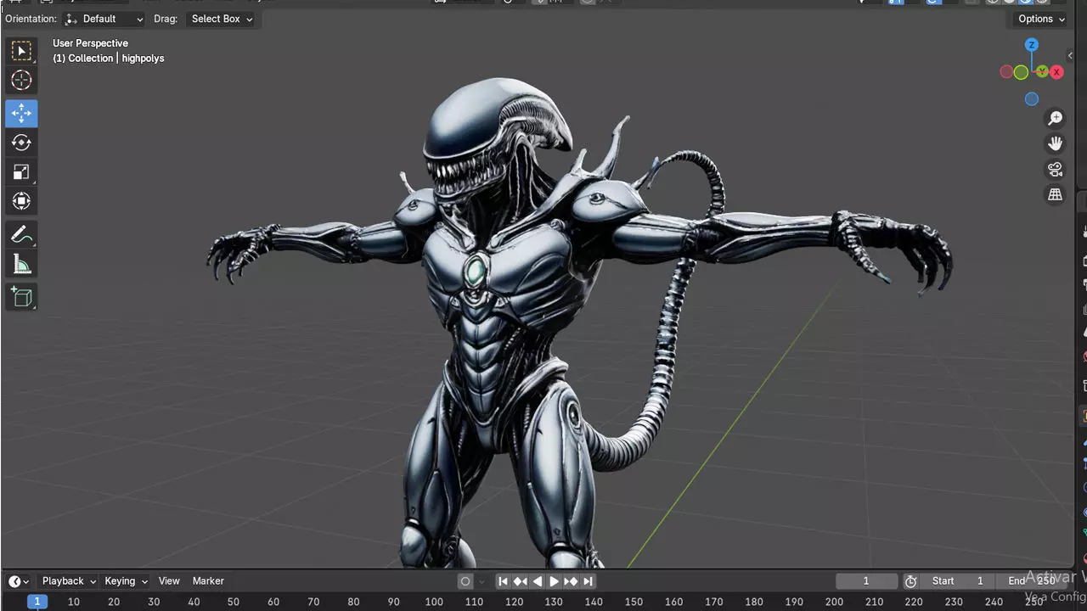Viewport: 1087px width, 611px height.
Task: Click the Pan view hand icon
Action: [1055, 143]
